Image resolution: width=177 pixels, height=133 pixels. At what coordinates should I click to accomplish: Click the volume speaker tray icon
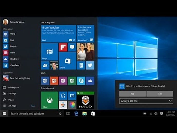(x=156, y=113)
